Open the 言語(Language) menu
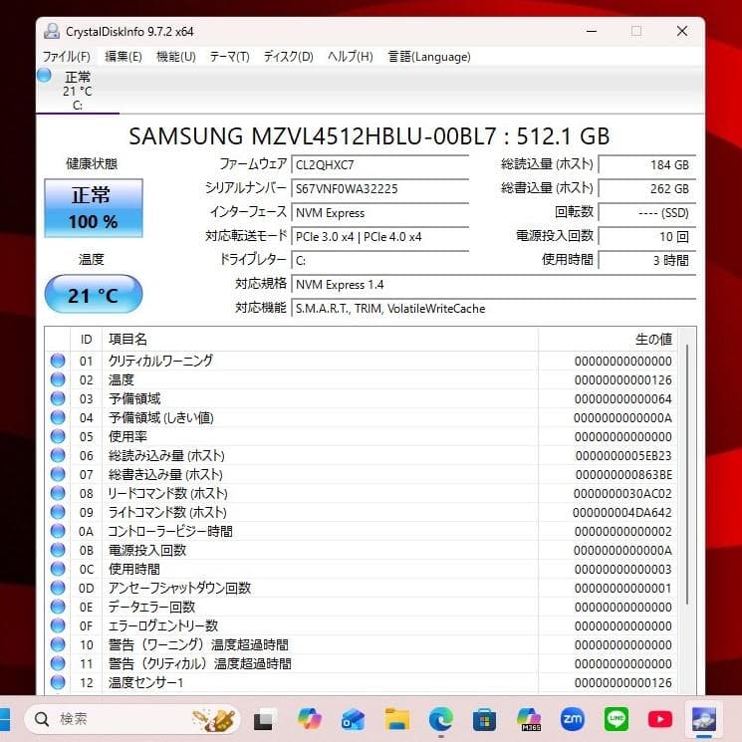The height and width of the screenshot is (742, 742). coord(429,57)
